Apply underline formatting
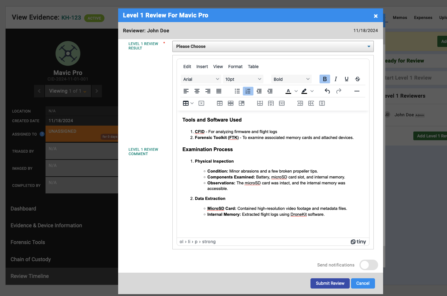This screenshot has height=296, width=447. coord(347,79)
